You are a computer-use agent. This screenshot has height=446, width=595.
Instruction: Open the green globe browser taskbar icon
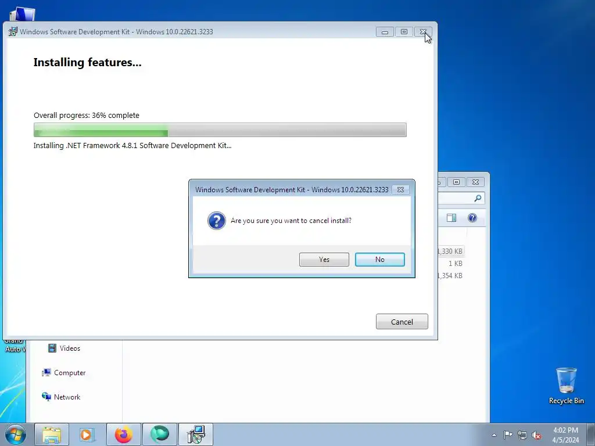(x=160, y=434)
